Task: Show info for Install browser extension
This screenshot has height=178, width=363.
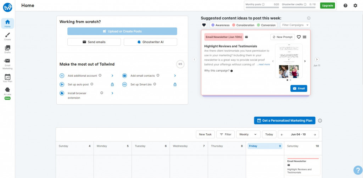Action: click(102, 93)
